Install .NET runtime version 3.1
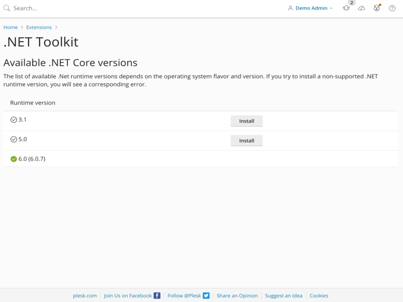 click(x=246, y=121)
